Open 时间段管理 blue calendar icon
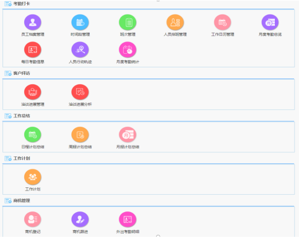 pyautogui.click(x=80, y=22)
